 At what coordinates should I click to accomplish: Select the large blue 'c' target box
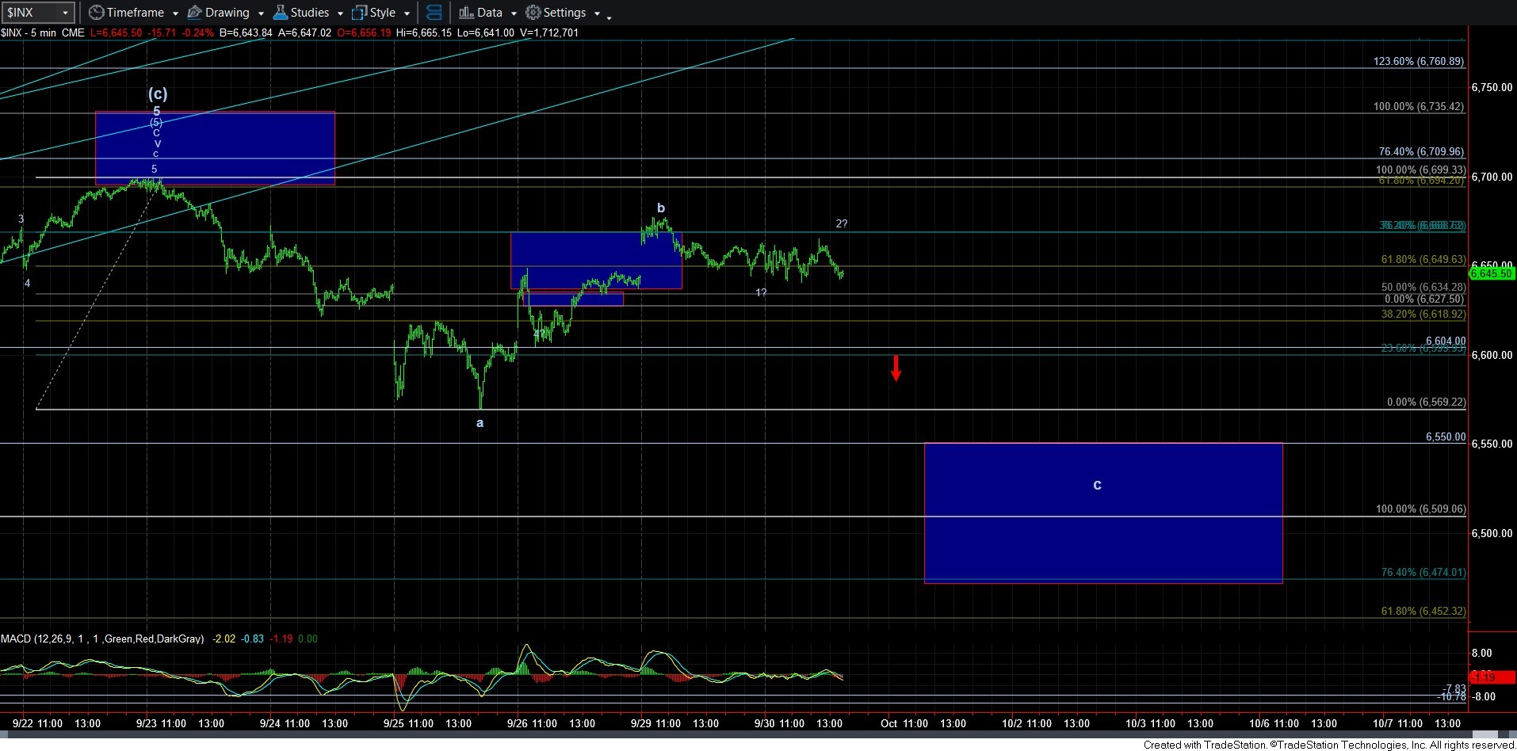coord(1102,513)
